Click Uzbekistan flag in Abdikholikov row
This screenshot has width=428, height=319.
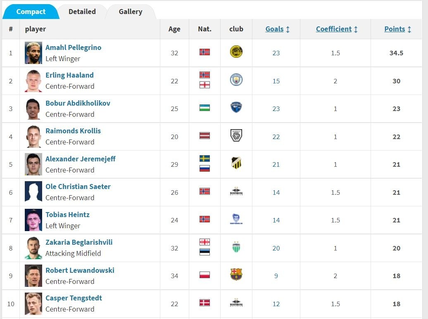(204, 108)
